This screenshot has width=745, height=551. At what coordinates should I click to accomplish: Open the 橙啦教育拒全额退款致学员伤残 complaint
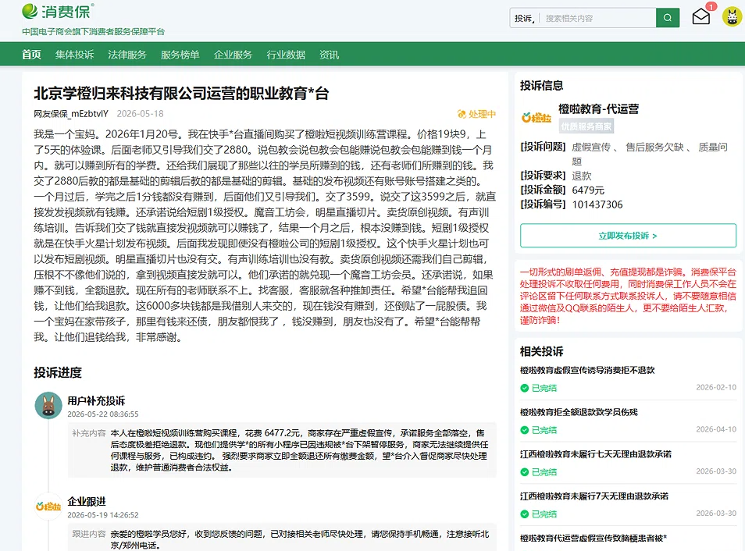click(x=579, y=412)
